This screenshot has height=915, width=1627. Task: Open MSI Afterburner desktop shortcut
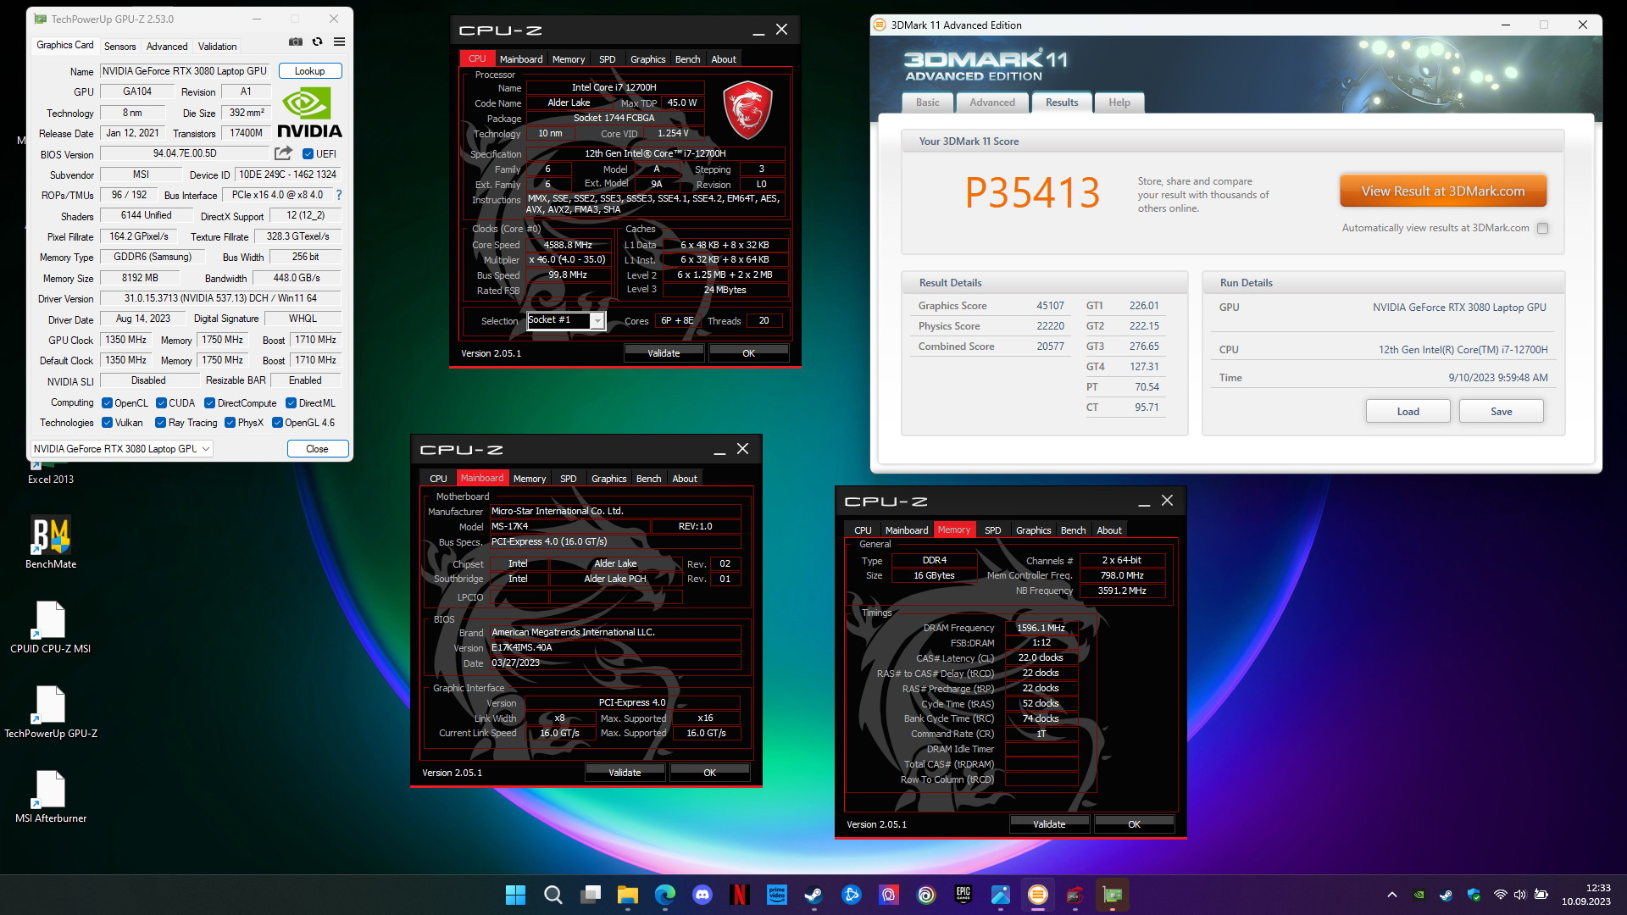pos(51,796)
